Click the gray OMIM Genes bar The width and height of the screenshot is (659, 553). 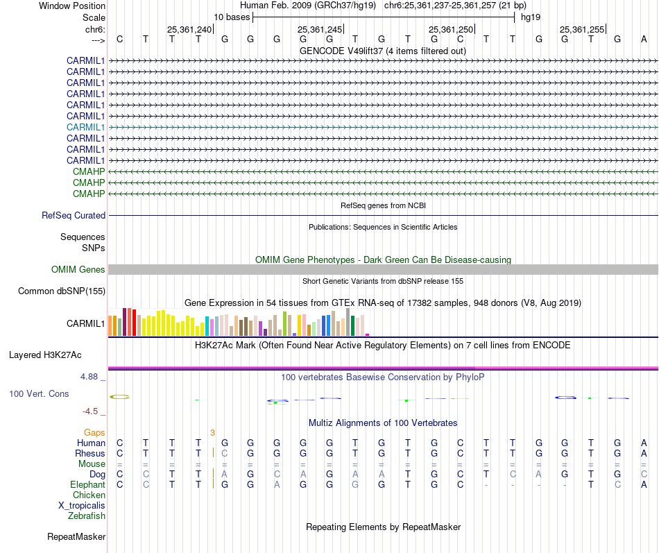[383, 269]
